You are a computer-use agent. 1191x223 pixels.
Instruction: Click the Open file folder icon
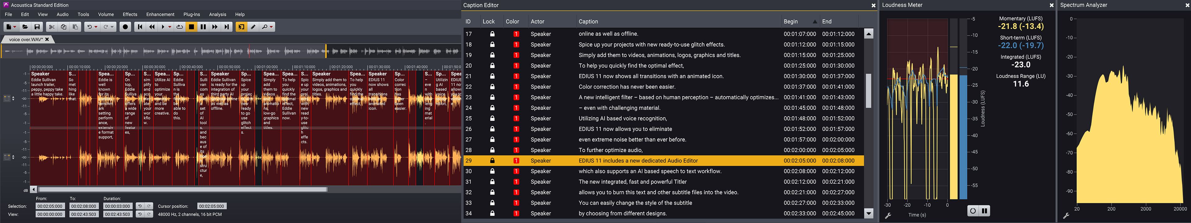25,27
